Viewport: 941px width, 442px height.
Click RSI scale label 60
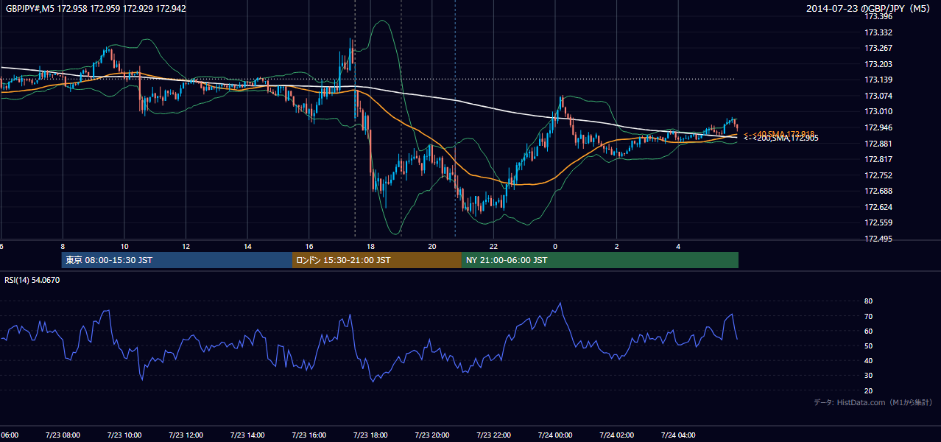click(868, 331)
